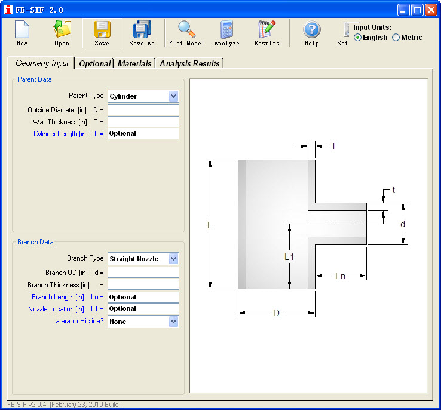This screenshot has width=441, height=410.
Task: Save the current model
Action: 102,33
